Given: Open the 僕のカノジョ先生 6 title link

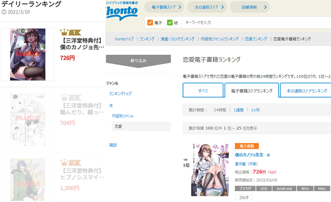Looking at the screenshot, I should point(252,155).
